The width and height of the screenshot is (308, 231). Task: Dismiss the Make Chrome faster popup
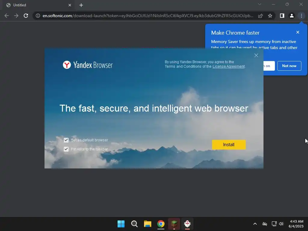298,32
